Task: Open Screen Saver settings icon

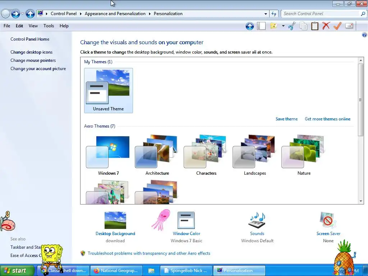Action: (x=328, y=220)
